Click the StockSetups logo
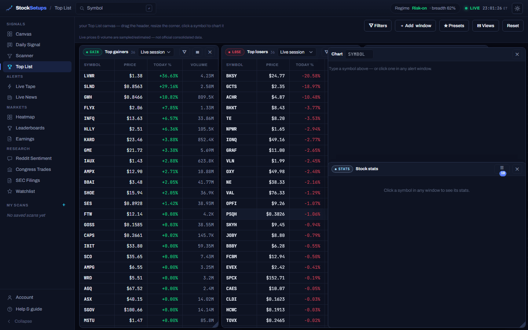Image resolution: width=528 pixels, height=330 pixels. coord(26,8)
